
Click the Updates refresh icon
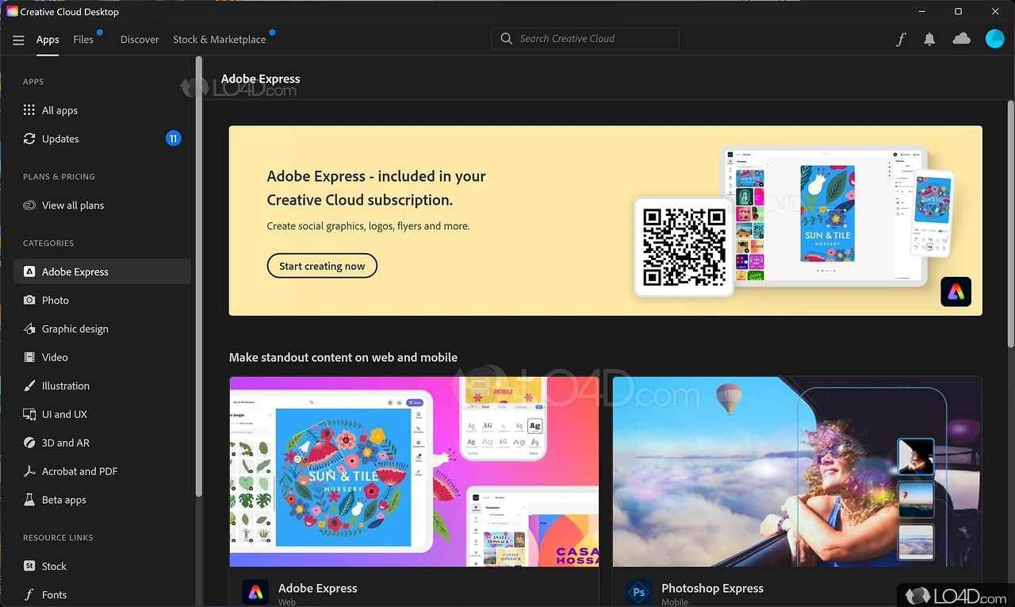click(29, 139)
